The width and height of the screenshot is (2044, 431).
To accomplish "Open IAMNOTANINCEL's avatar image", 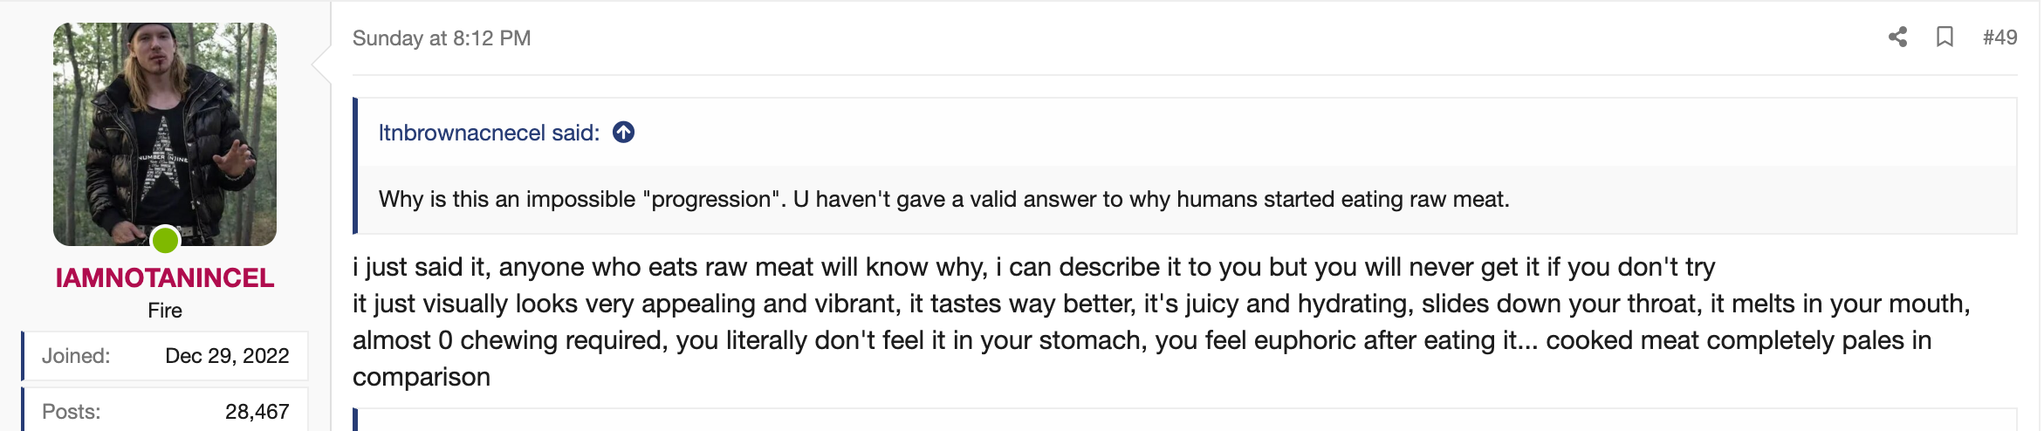I will [x=165, y=133].
